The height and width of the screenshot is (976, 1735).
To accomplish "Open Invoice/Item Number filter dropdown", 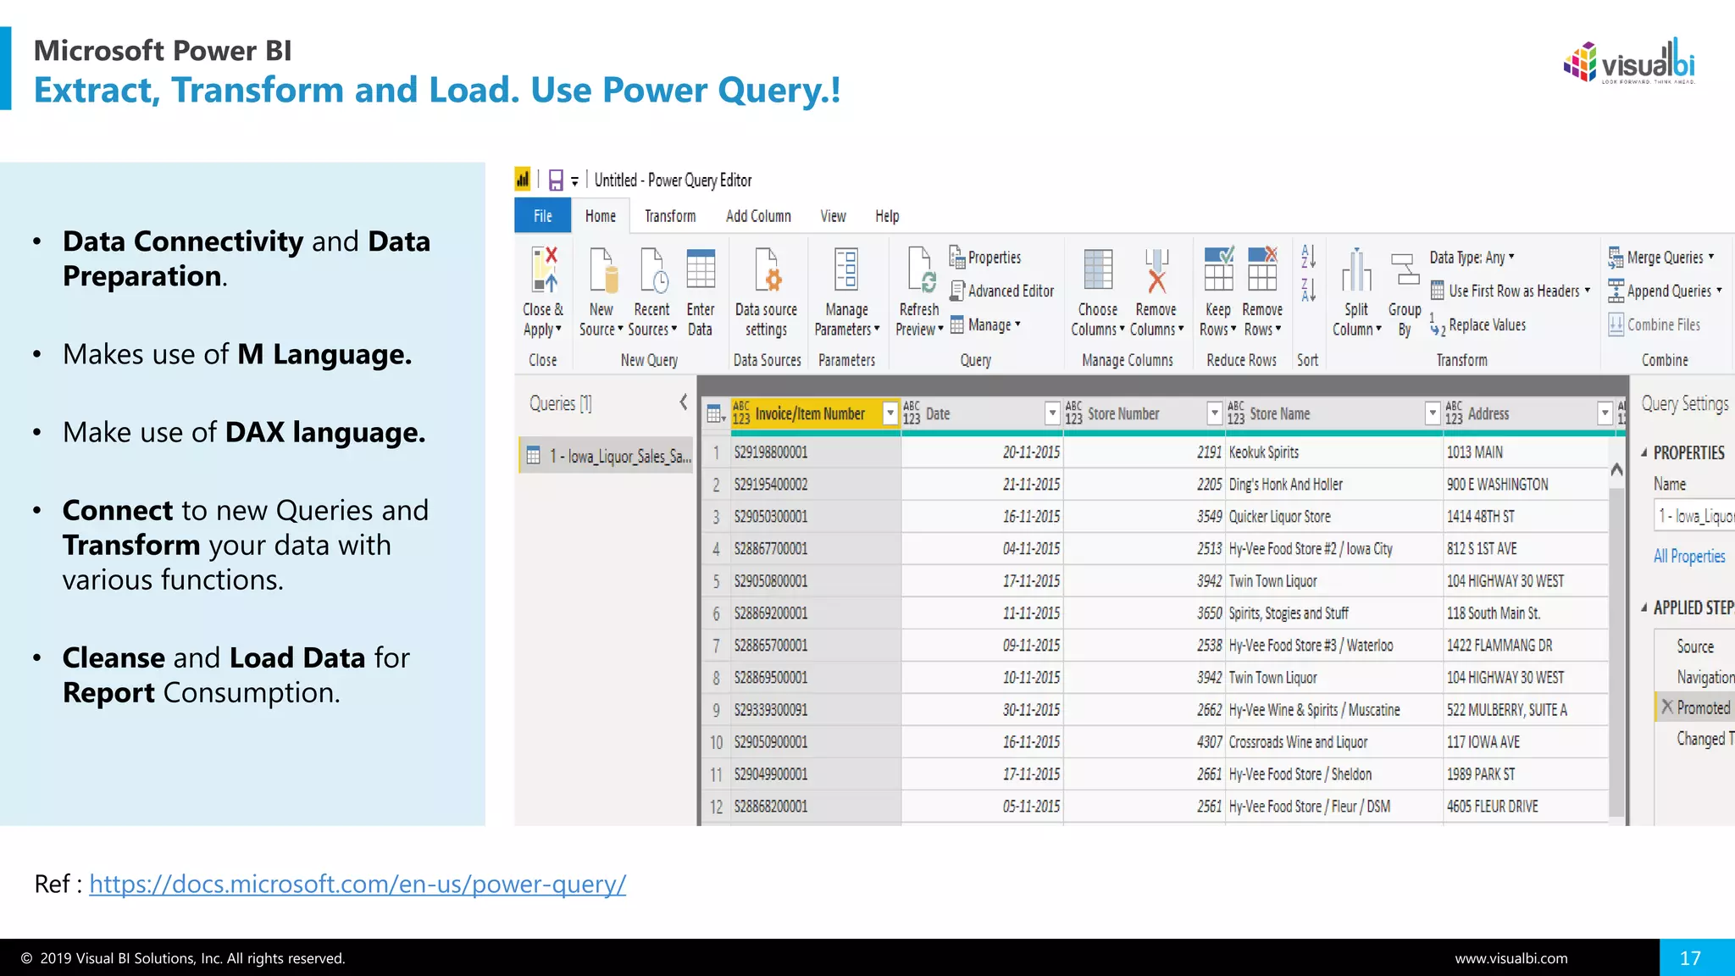I will 890,413.
